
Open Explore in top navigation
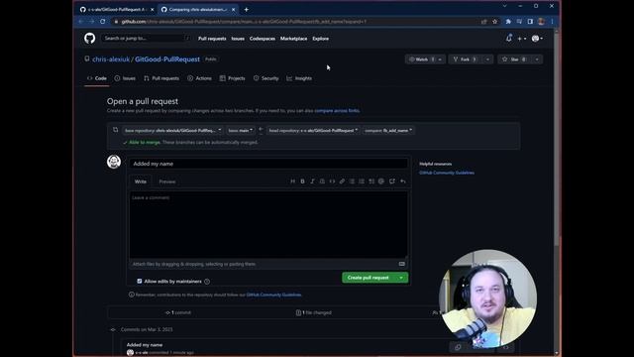tap(320, 39)
